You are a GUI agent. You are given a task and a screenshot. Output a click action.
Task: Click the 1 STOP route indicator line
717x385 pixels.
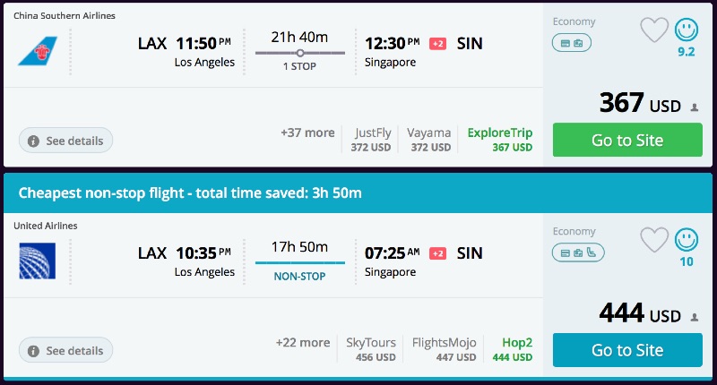299,54
